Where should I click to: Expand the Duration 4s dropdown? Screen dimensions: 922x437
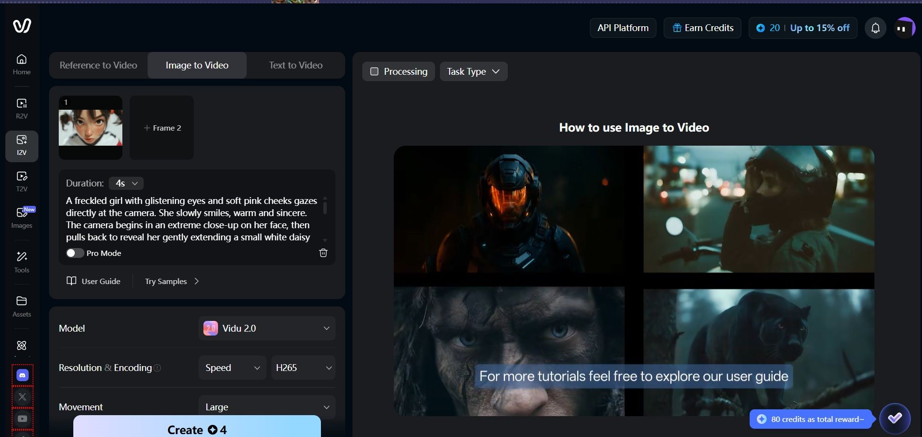(125, 183)
